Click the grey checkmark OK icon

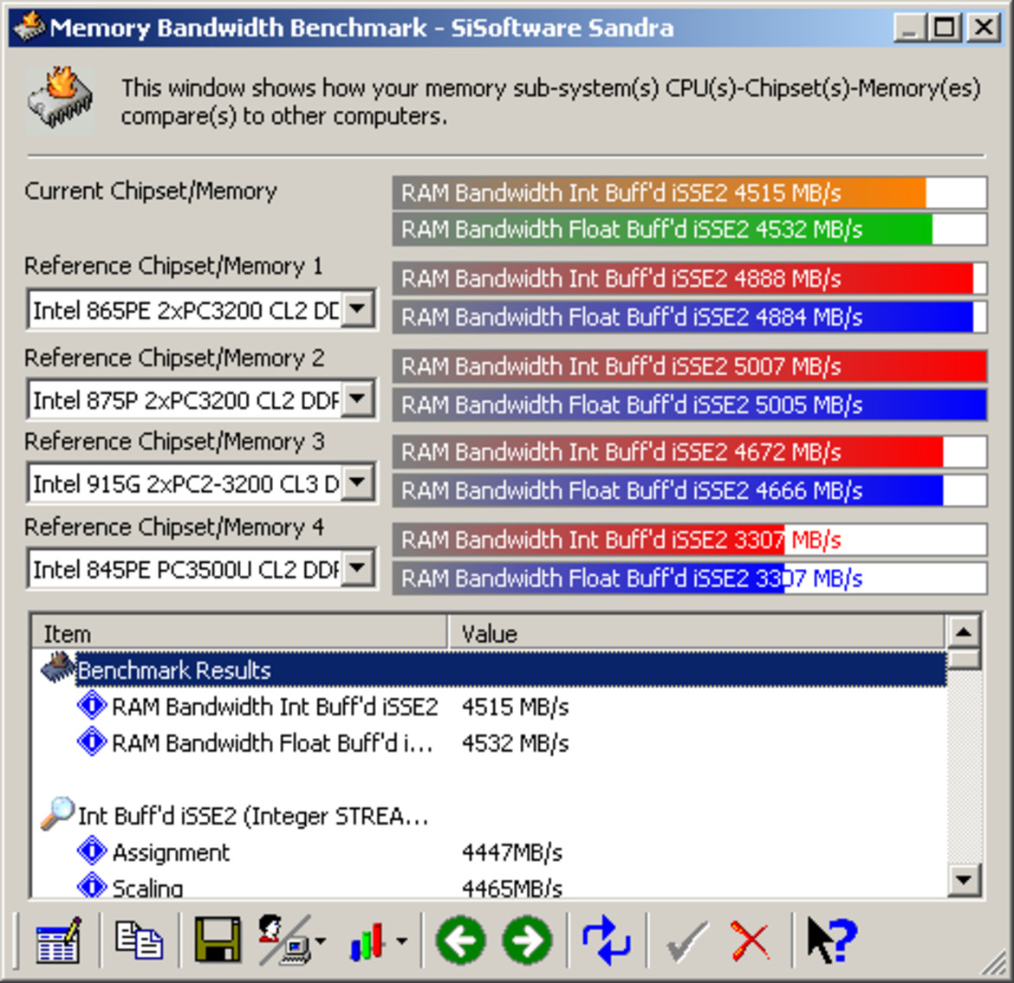point(686,941)
